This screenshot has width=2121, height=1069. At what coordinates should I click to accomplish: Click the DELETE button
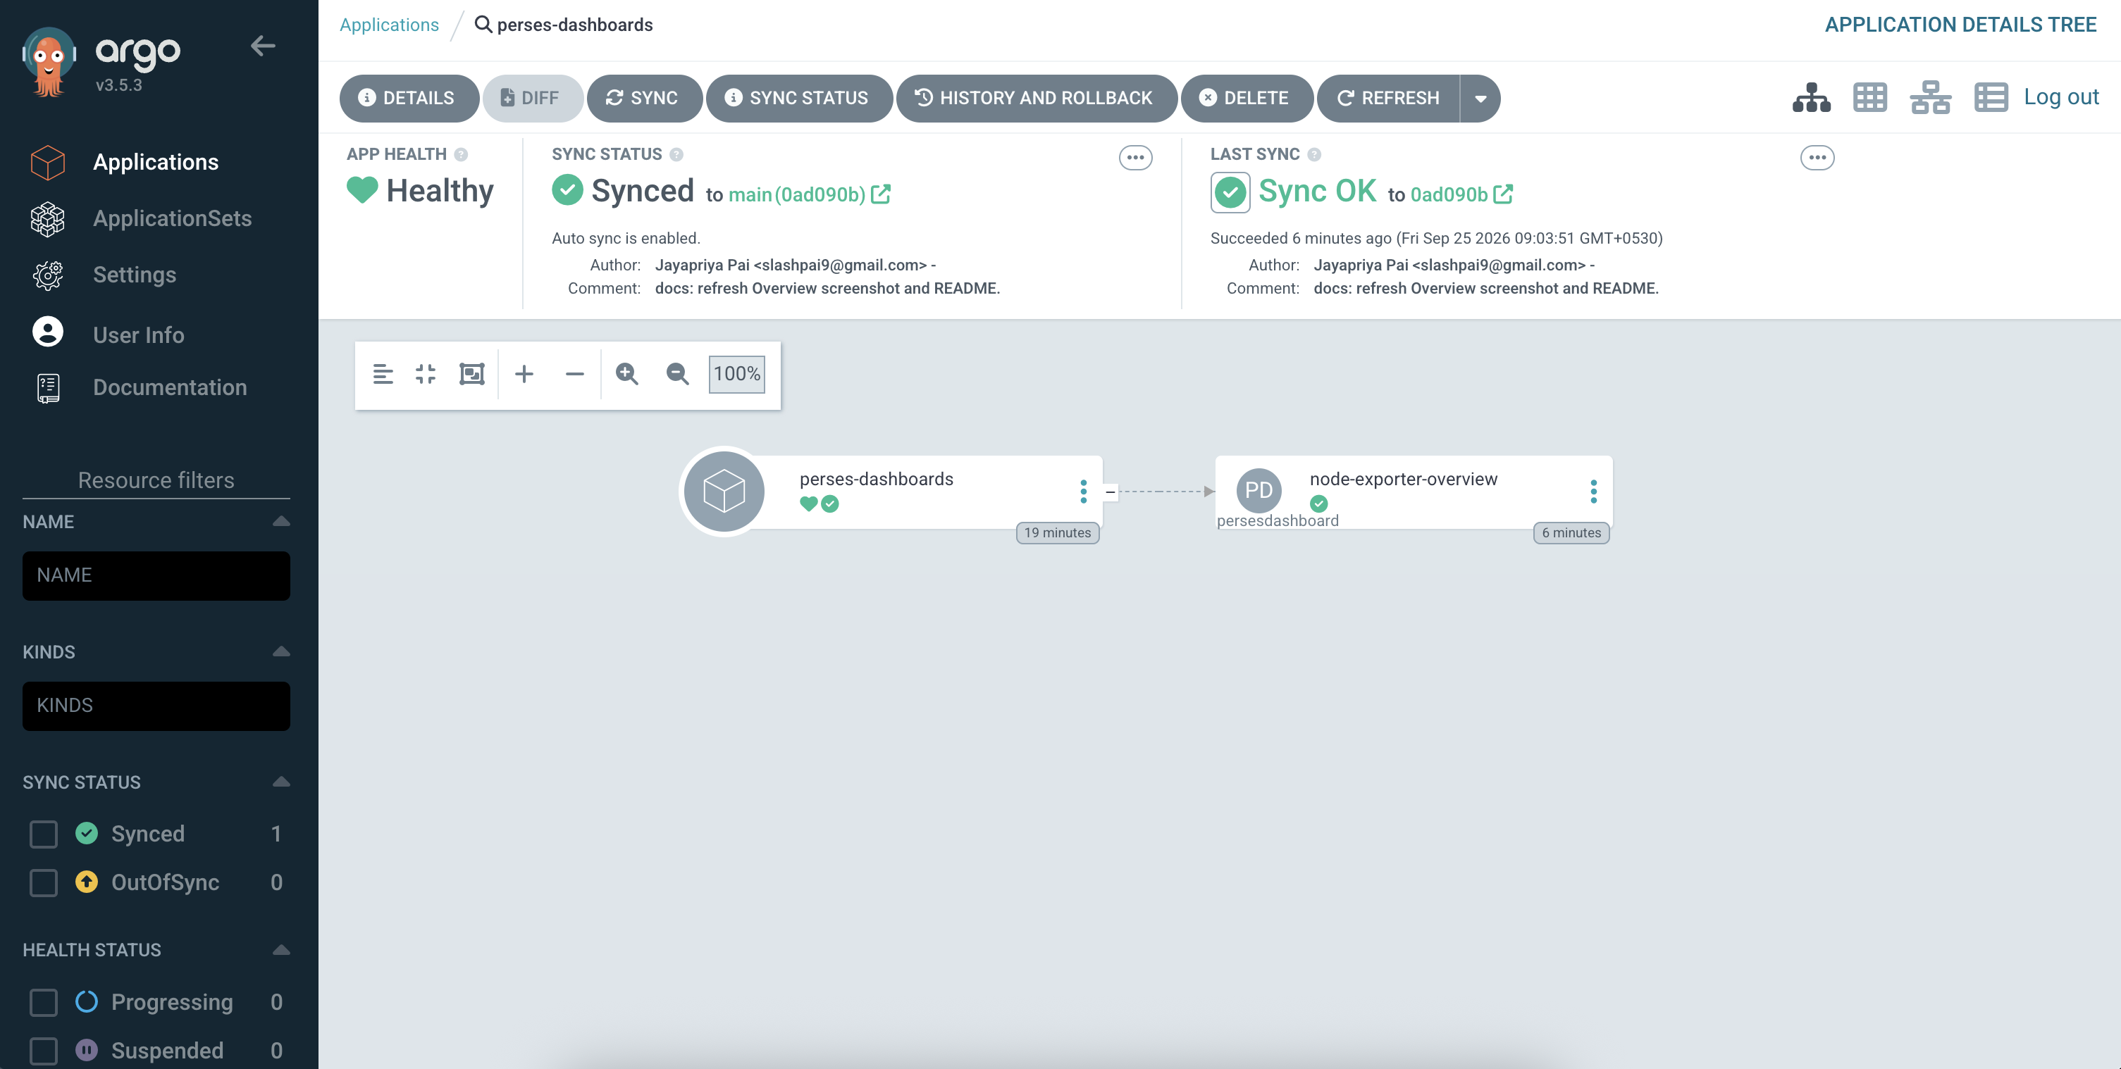(x=1246, y=99)
